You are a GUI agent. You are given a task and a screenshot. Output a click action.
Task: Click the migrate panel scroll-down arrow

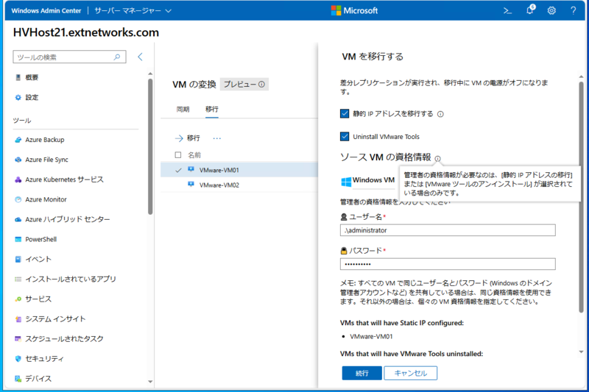(581, 352)
